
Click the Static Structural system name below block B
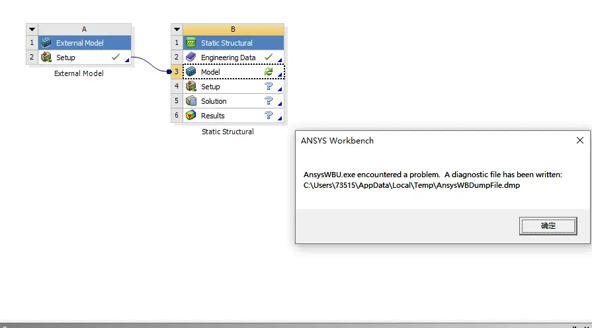(x=228, y=132)
